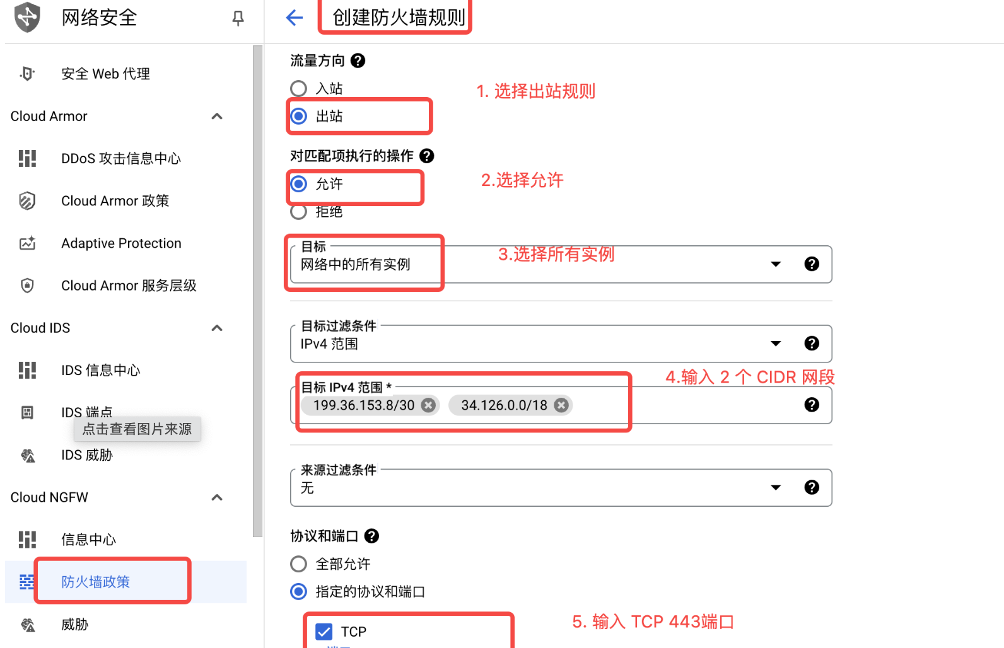Remove the 34.126.0.0/18 chip
The height and width of the screenshot is (648, 1004).
(x=561, y=405)
